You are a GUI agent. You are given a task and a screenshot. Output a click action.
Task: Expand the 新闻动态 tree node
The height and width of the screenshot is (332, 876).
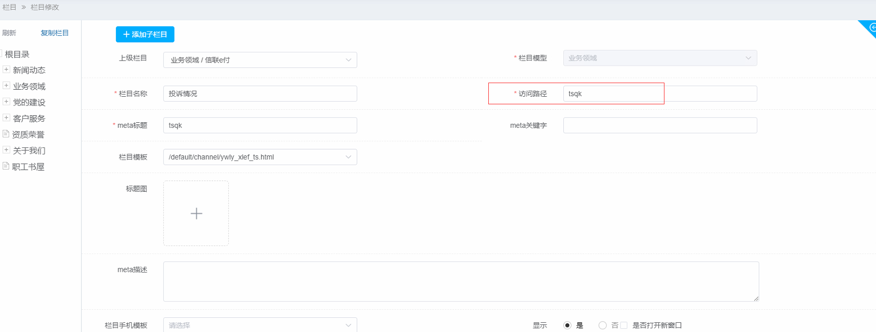(x=7, y=70)
